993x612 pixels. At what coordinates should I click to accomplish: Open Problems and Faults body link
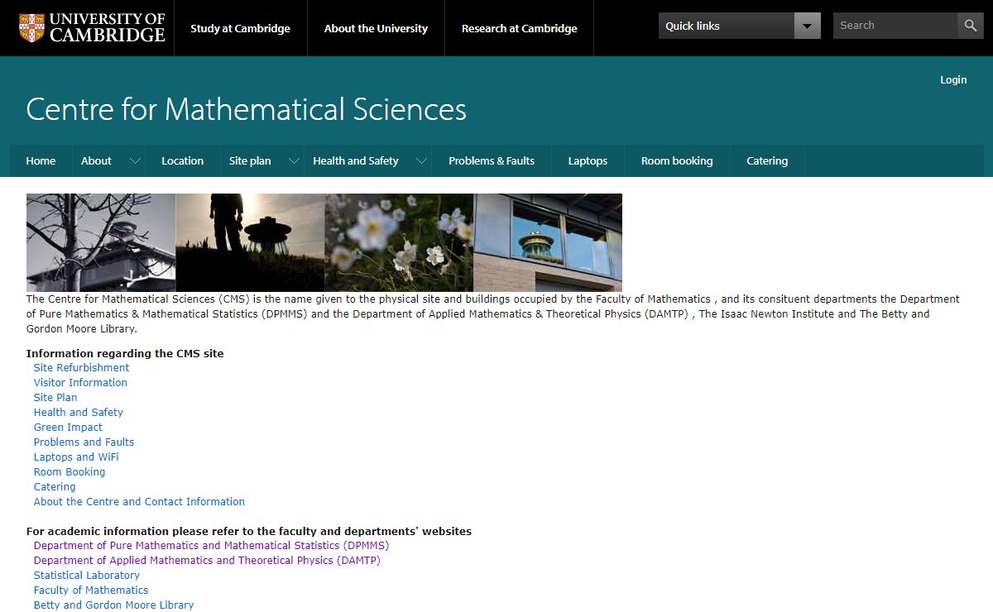click(x=84, y=442)
